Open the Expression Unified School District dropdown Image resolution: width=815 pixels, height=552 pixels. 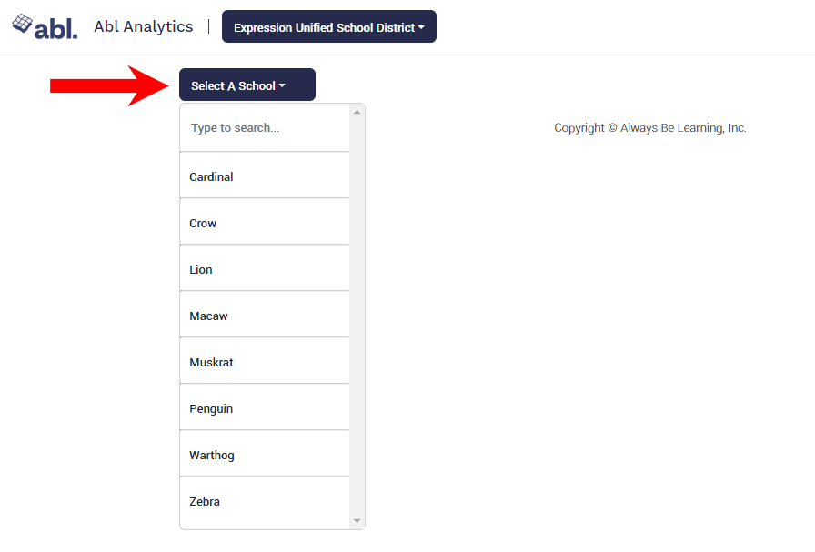click(x=324, y=27)
